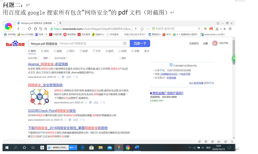
Task: Switch to the 地图 search tab
Action: click(x=122, y=51)
